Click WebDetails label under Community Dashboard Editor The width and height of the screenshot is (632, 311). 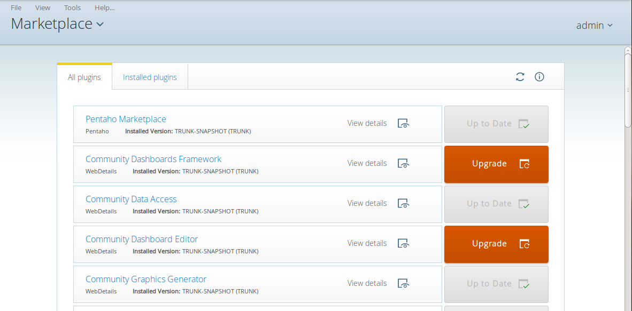pos(101,251)
